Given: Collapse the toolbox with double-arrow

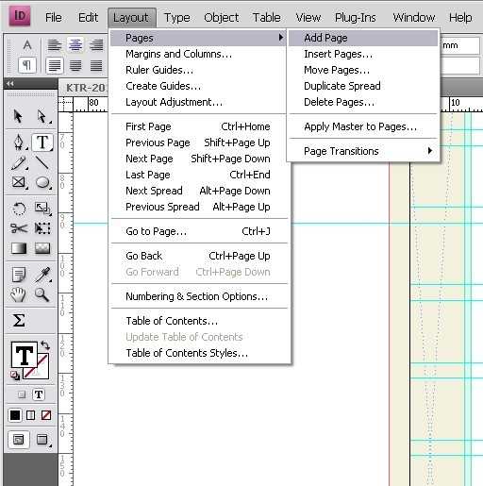Looking at the screenshot, I should [x=10, y=84].
